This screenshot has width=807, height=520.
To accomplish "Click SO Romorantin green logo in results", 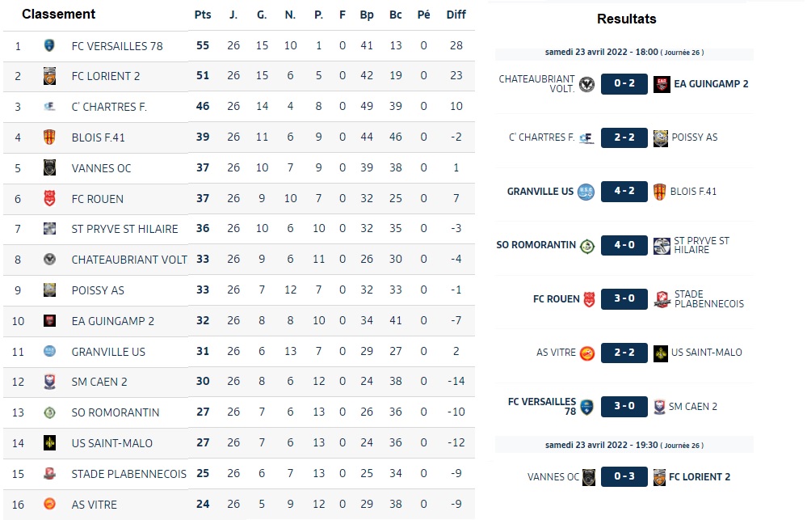I will pyautogui.click(x=587, y=247).
